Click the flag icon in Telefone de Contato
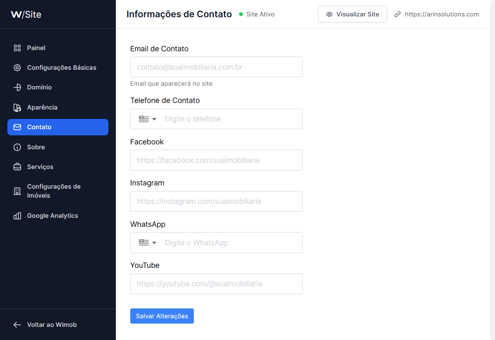The width and height of the screenshot is (495, 340). tap(144, 119)
